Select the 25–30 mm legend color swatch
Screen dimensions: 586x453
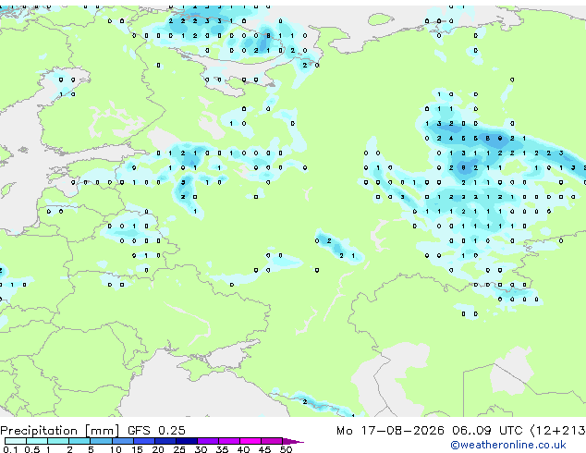pos(186,441)
